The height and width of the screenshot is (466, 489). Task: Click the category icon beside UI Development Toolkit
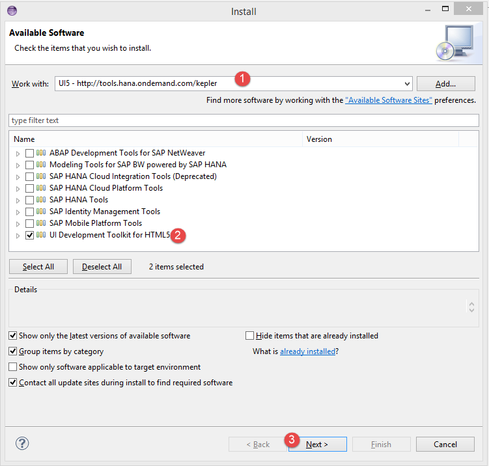click(41, 235)
